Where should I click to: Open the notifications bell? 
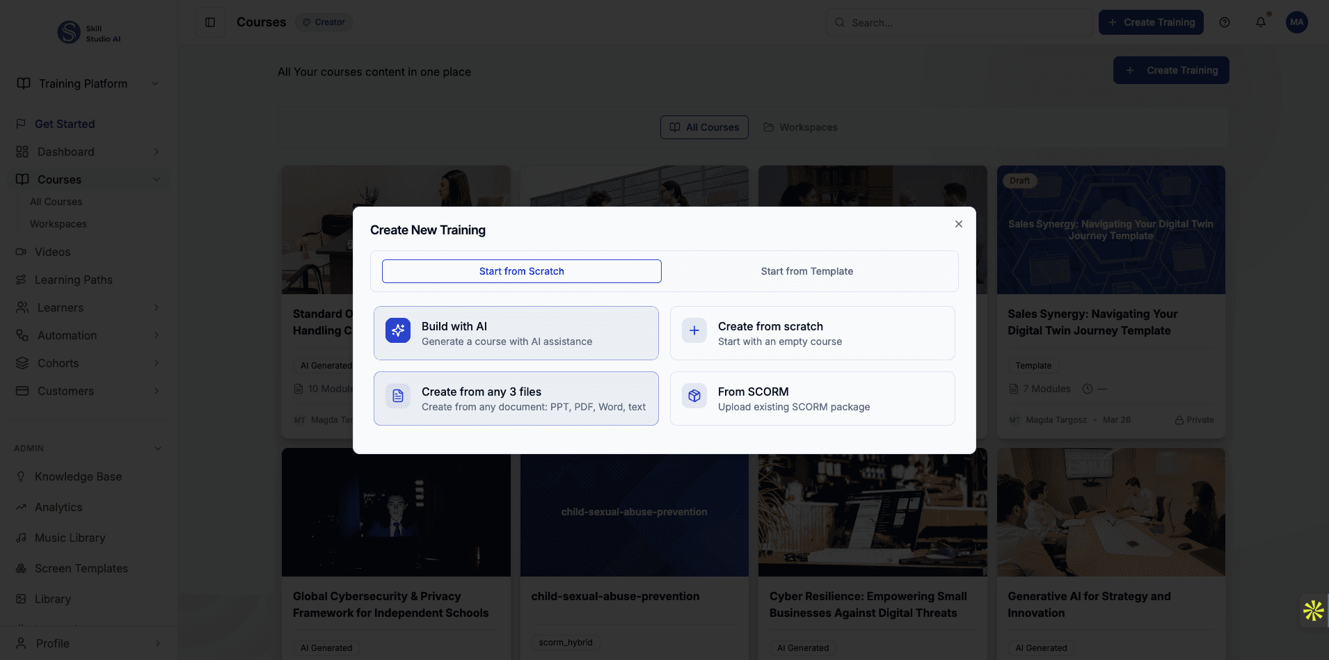click(x=1260, y=22)
